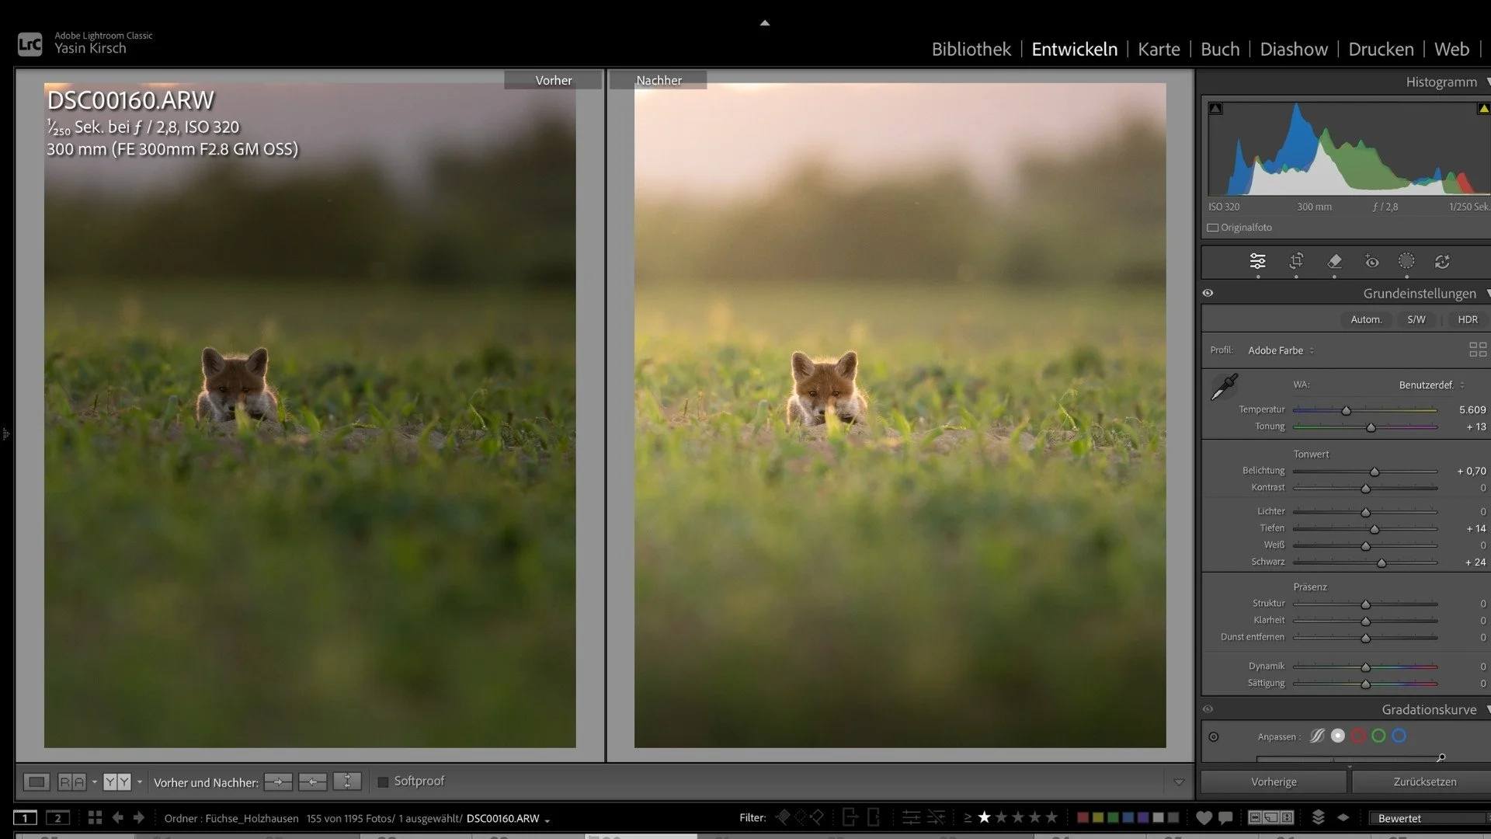
Task: Copy after settings to before
Action: (x=312, y=782)
